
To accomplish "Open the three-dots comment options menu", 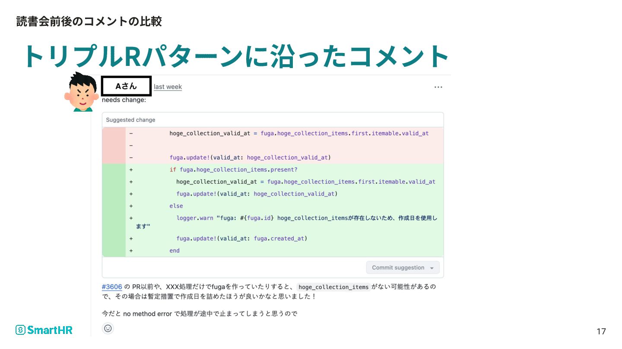I will point(438,87).
